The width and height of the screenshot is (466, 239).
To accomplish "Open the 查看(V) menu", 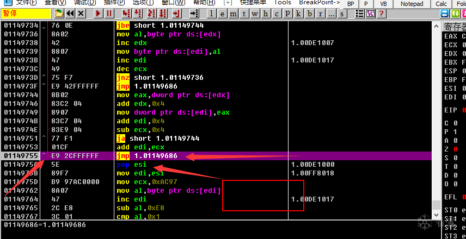I will tap(56, 3).
